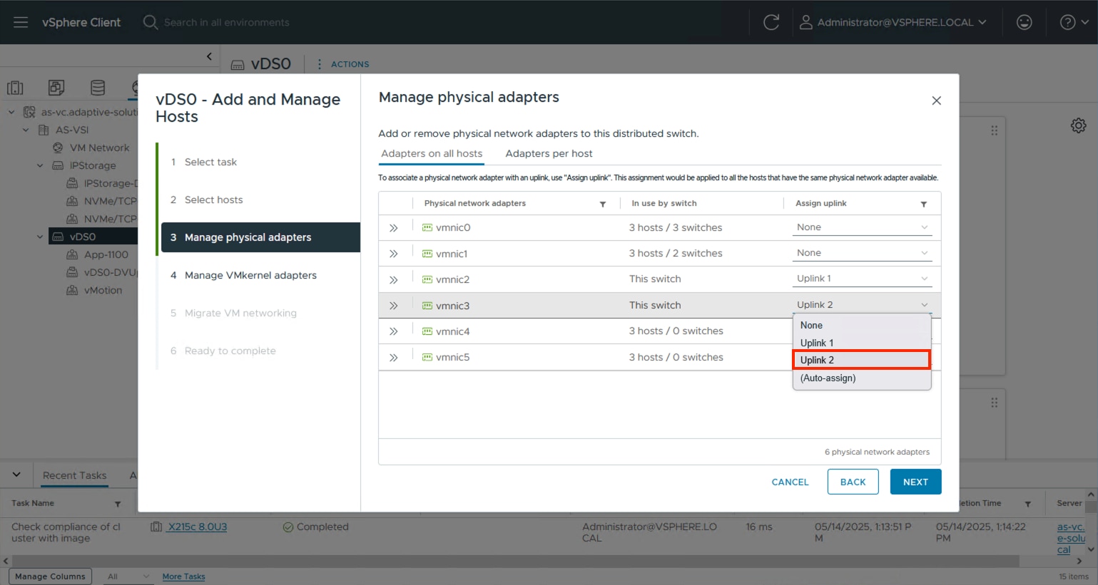1098x585 pixels.
Task: Click the NEXT button
Action: (915, 482)
